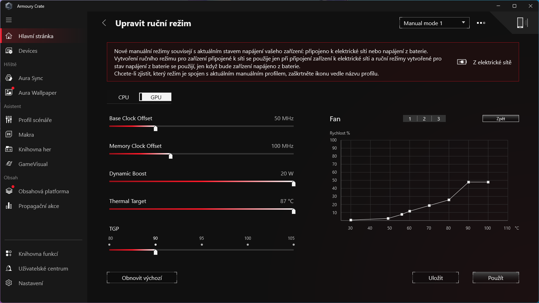Viewport: 539px width, 303px height.
Task: Click the device phone icon top right
Action: click(x=520, y=23)
